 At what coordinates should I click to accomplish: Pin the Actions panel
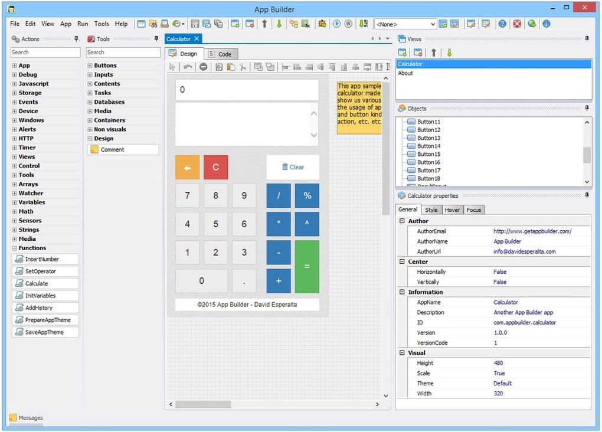click(76, 39)
